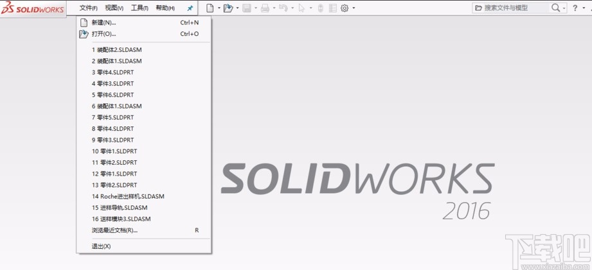The image size is (592, 270).
Task: Click the Save diskette toolbar icon
Action: coord(247,8)
